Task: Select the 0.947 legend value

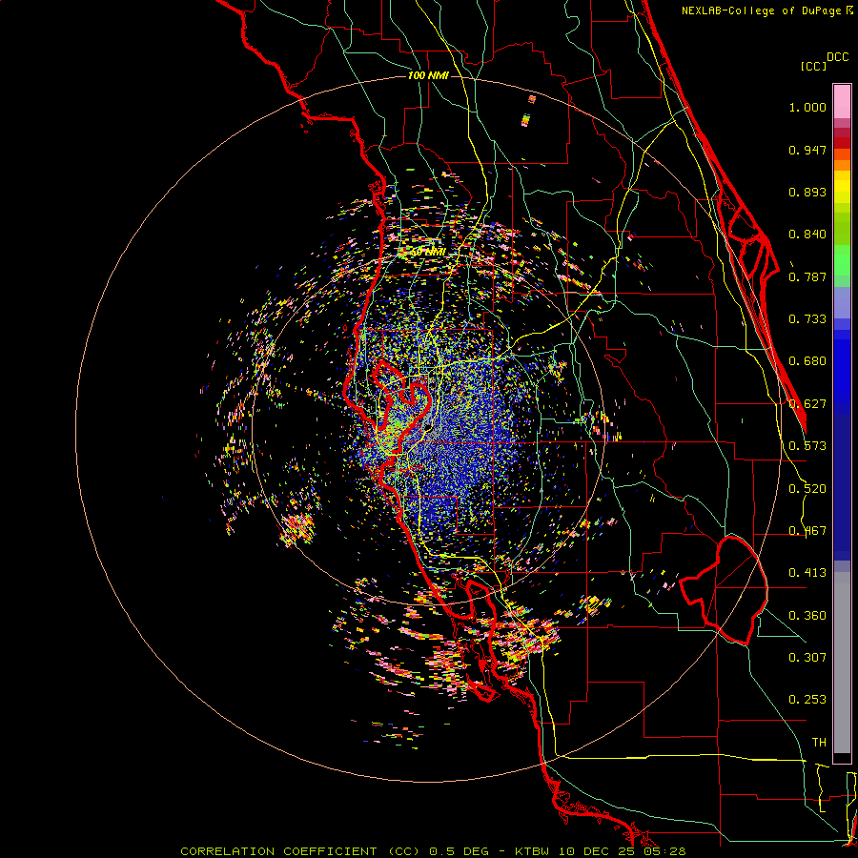Action: pyautogui.click(x=807, y=150)
